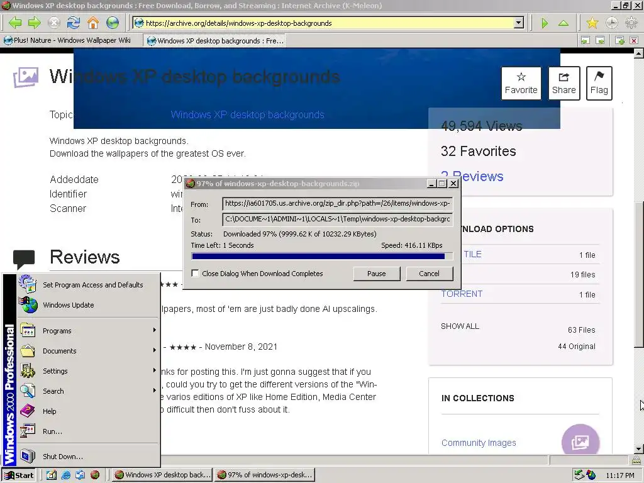Click the Community Images purple circle thumbnail

(x=580, y=440)
